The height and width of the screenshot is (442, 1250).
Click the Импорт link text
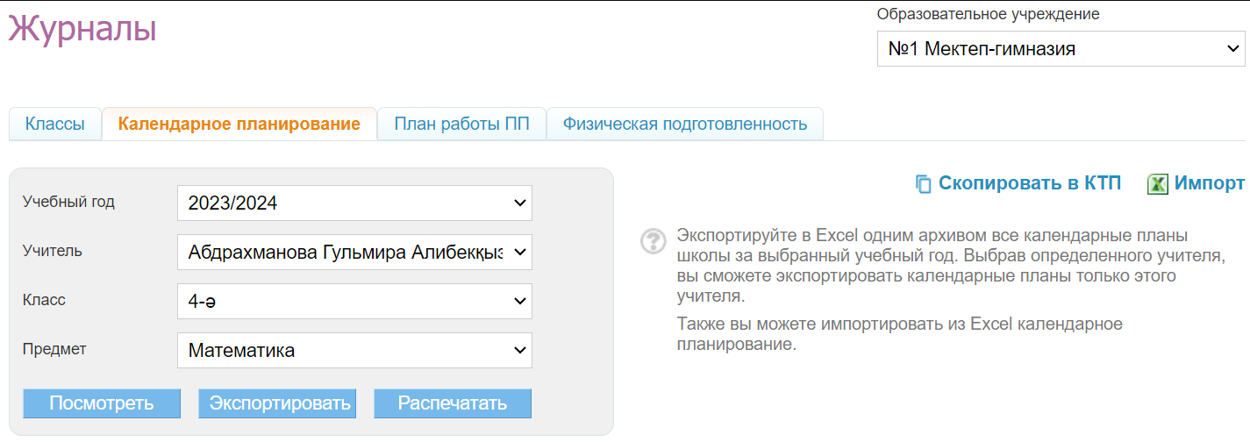coord(1210,183)
